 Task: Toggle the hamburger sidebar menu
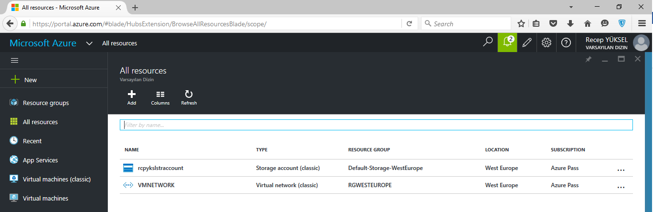14,61
